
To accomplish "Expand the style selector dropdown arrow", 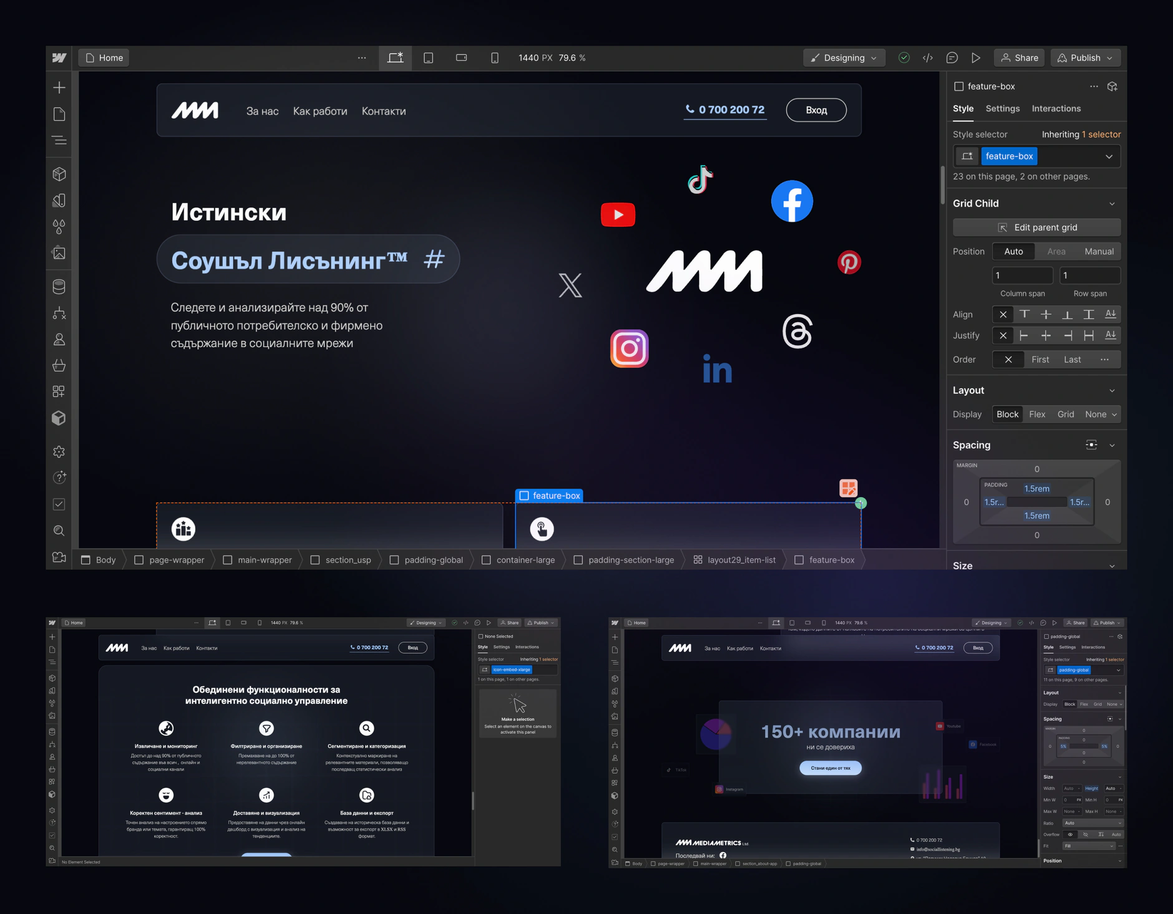I will coord(1109,156).
